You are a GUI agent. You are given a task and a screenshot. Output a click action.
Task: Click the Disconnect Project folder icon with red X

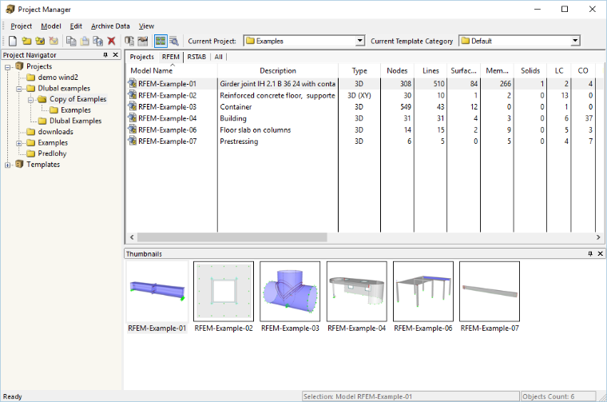click(x=54, y=41)
